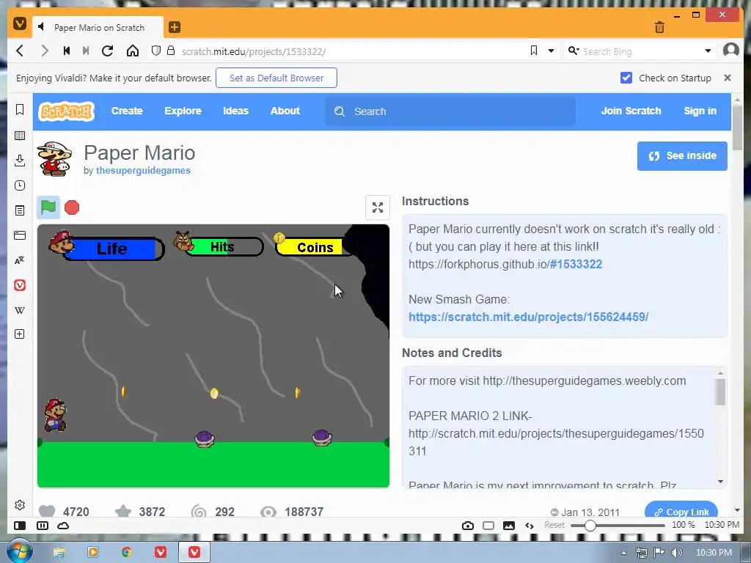Show hidden system tray icons
The width and height of the screenshot is (751, 563).
tap(623, 553)
